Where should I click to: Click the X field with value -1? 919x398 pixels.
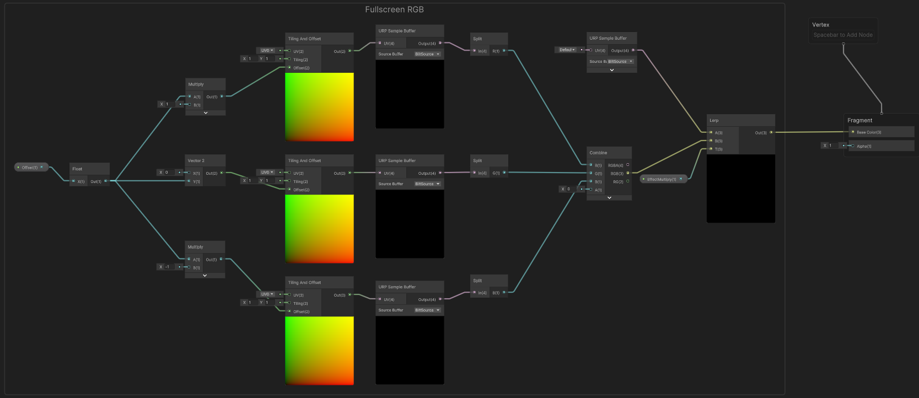tap(169, 267)
